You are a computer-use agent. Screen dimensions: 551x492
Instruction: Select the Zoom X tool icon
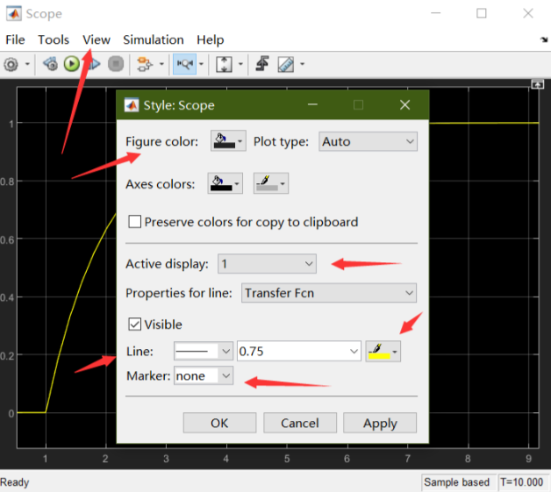[x=184, y=64]
